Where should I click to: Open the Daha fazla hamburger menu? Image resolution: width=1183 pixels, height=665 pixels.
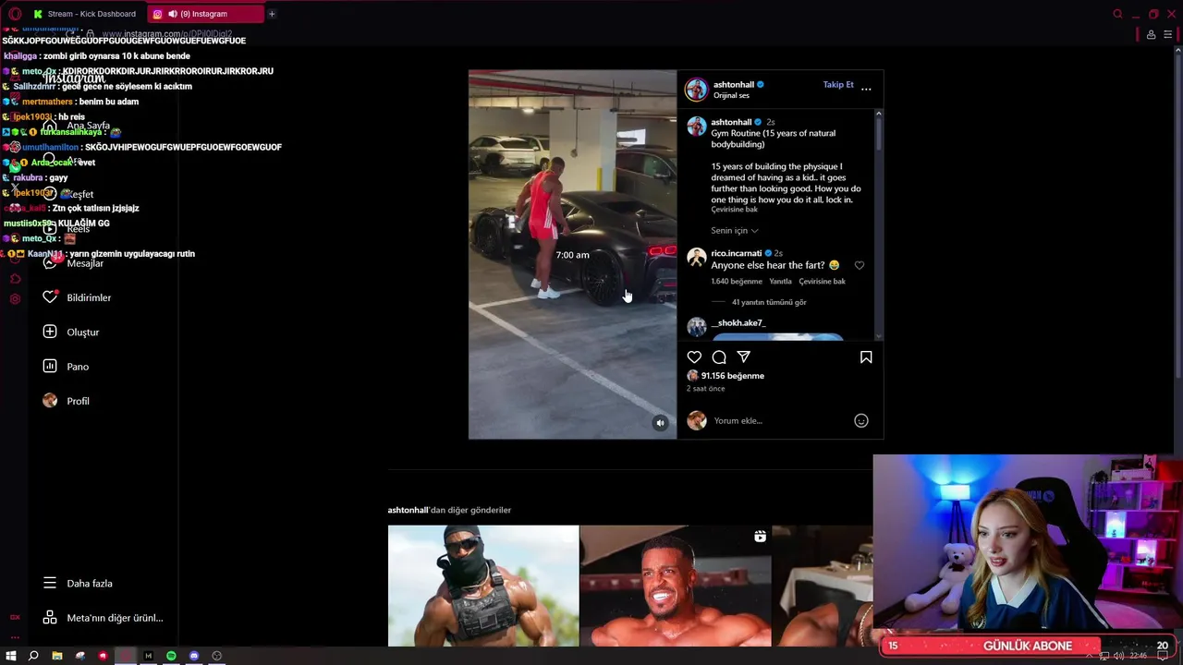tap(50, 584)
